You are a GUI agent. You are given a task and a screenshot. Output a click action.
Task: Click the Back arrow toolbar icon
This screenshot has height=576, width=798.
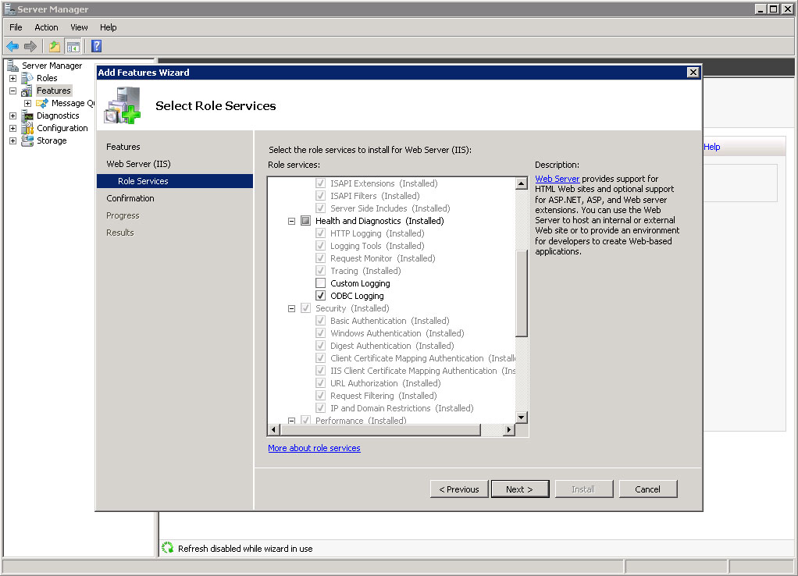tap(12, 46)
